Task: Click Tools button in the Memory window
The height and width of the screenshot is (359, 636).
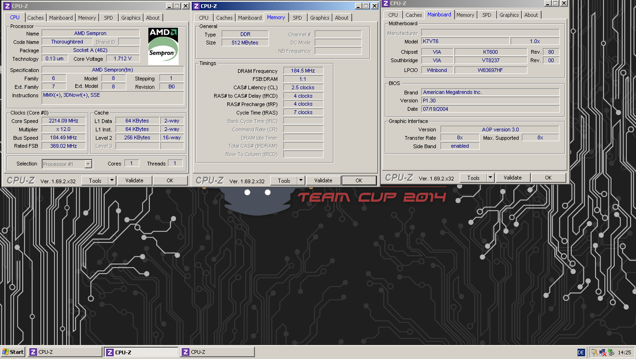Action: click(284, 180)
